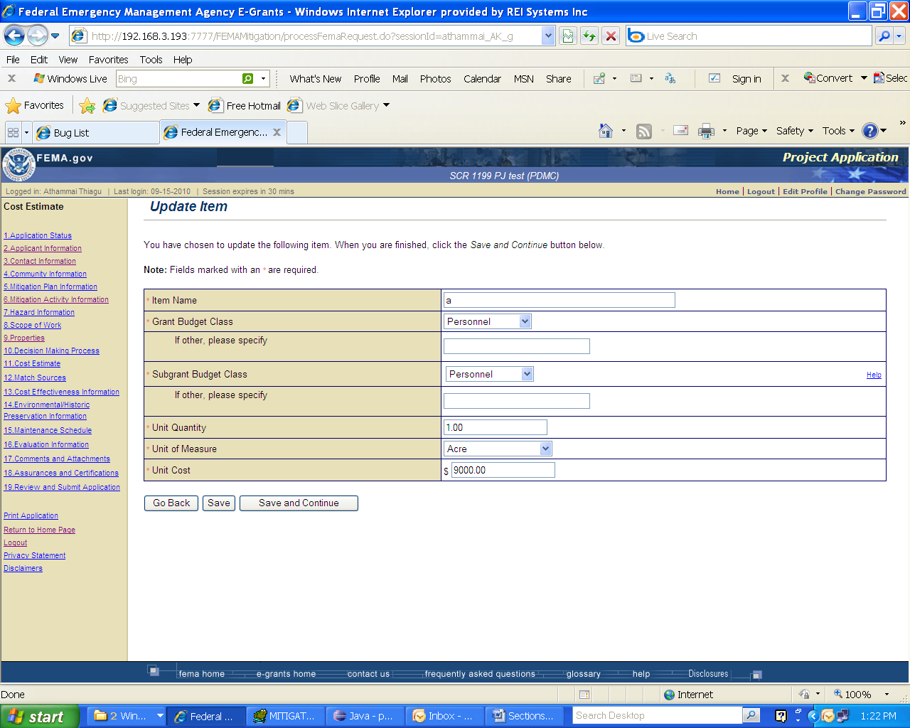Click the RSS feeds icon
The image size is (910, 728).
[x=644, y=131]
